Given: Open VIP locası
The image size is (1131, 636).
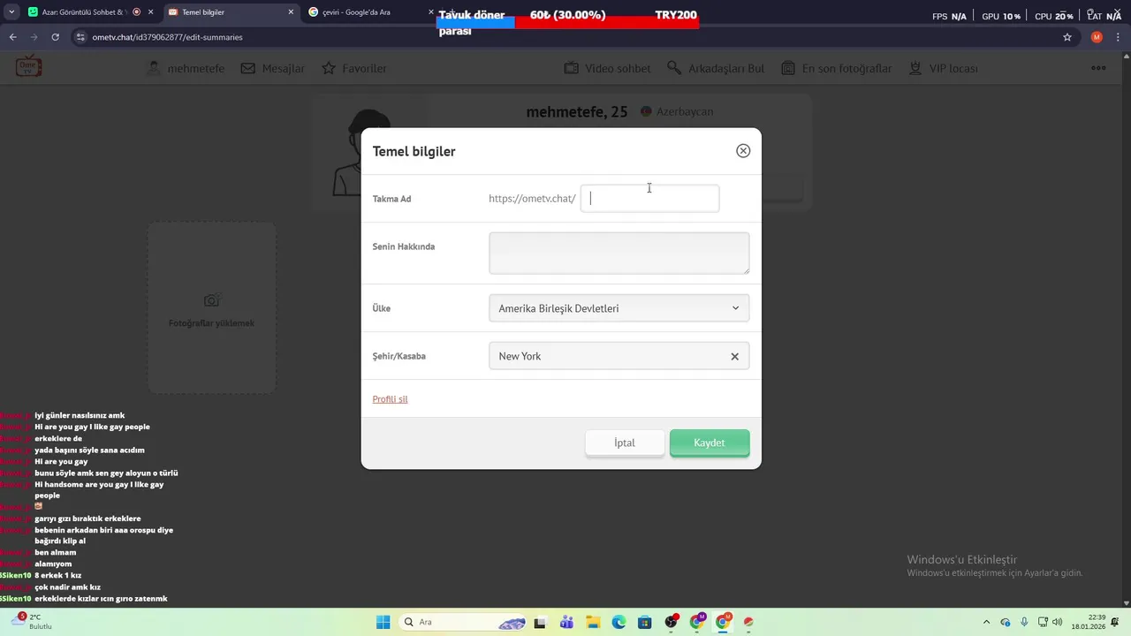Looking at the screenshot, I should pyautogui.click(x=943, y=69).
